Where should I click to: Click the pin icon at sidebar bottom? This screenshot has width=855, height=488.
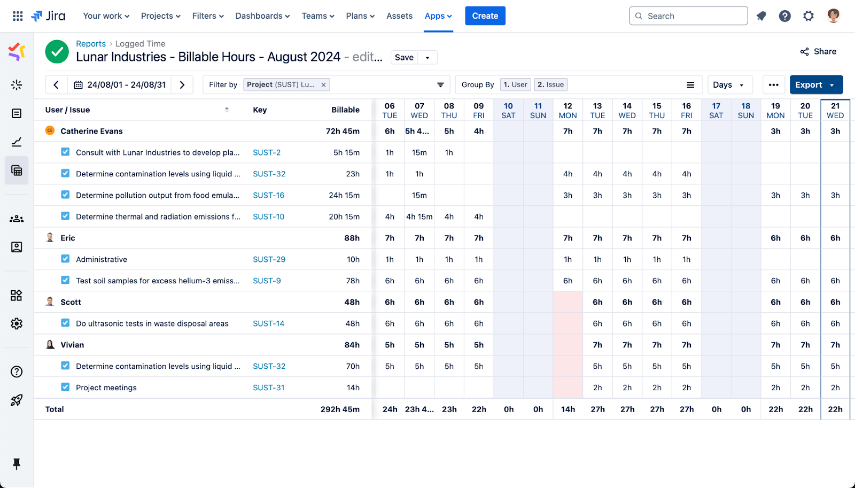coord(17,463)
